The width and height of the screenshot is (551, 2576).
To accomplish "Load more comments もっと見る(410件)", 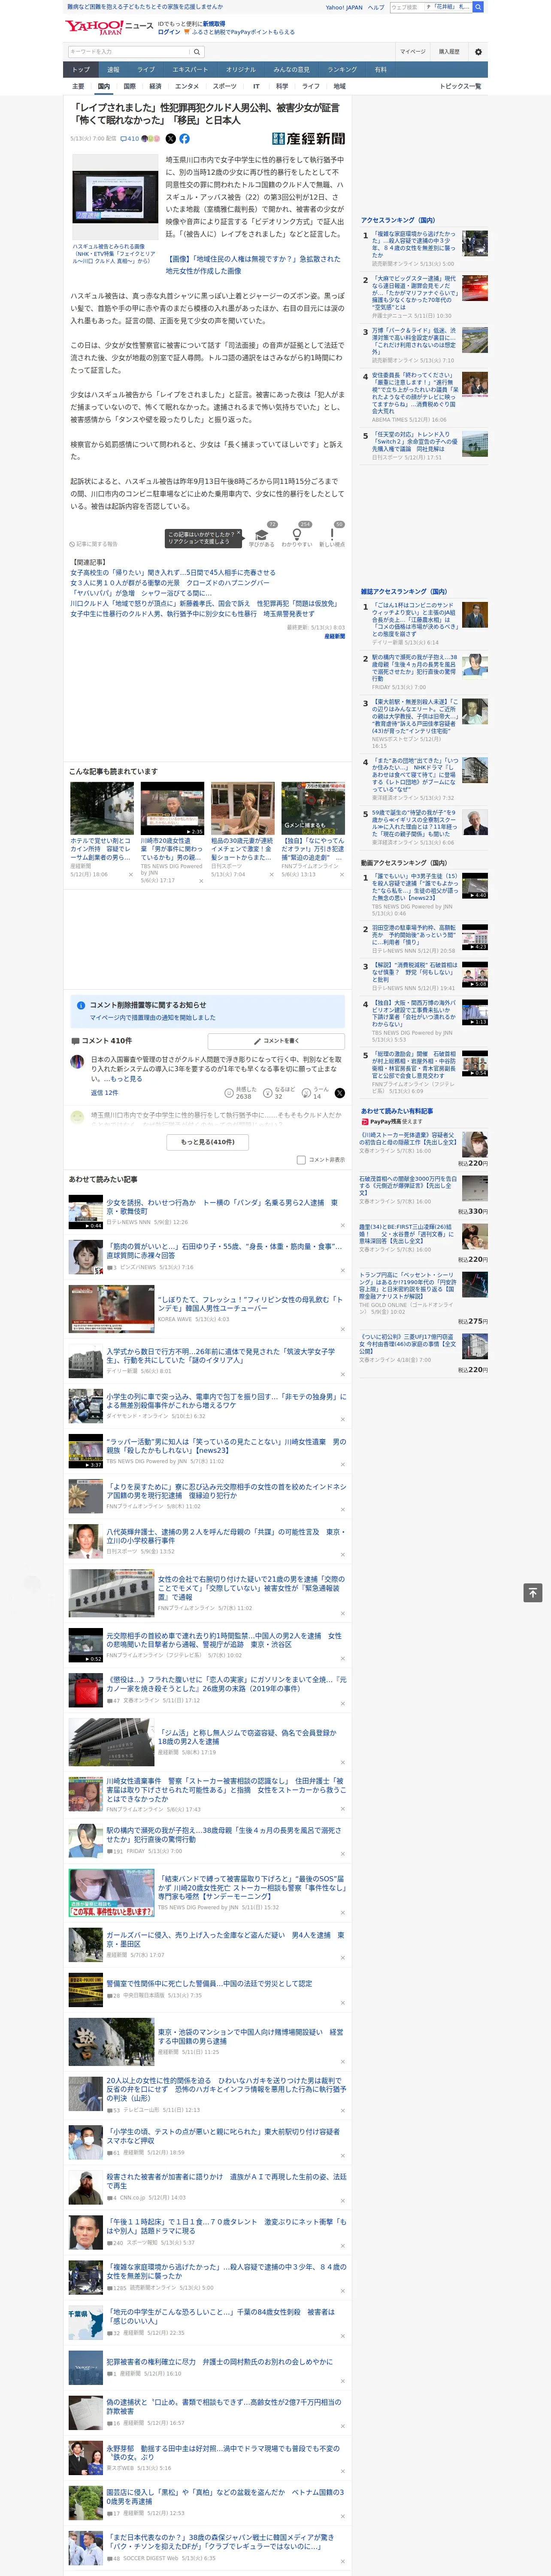I will pyautogui.click(x=208, y=1141).
